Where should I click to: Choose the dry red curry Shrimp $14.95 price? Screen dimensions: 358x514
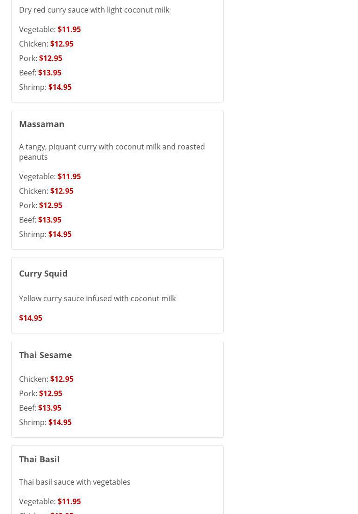tap(60, 87)
